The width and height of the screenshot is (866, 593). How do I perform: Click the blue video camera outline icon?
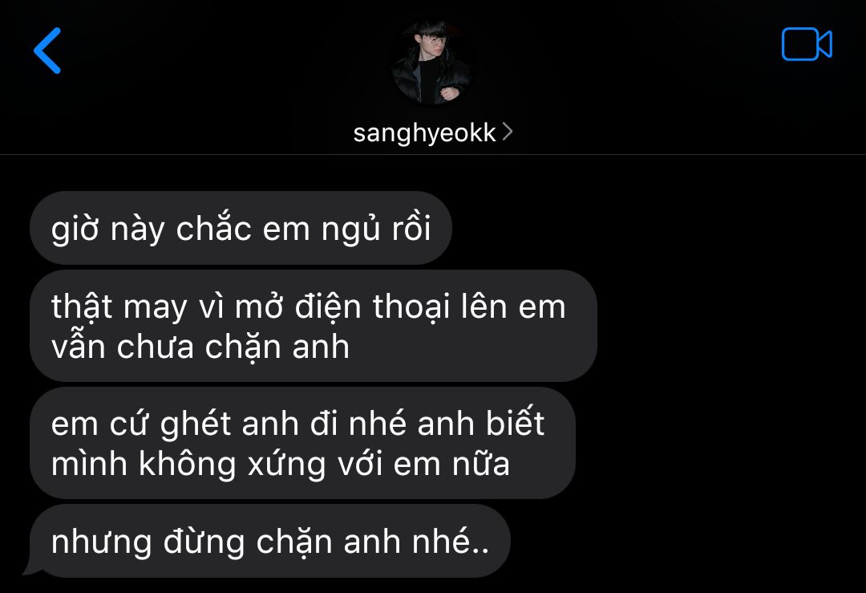click(x=807, y=44)
